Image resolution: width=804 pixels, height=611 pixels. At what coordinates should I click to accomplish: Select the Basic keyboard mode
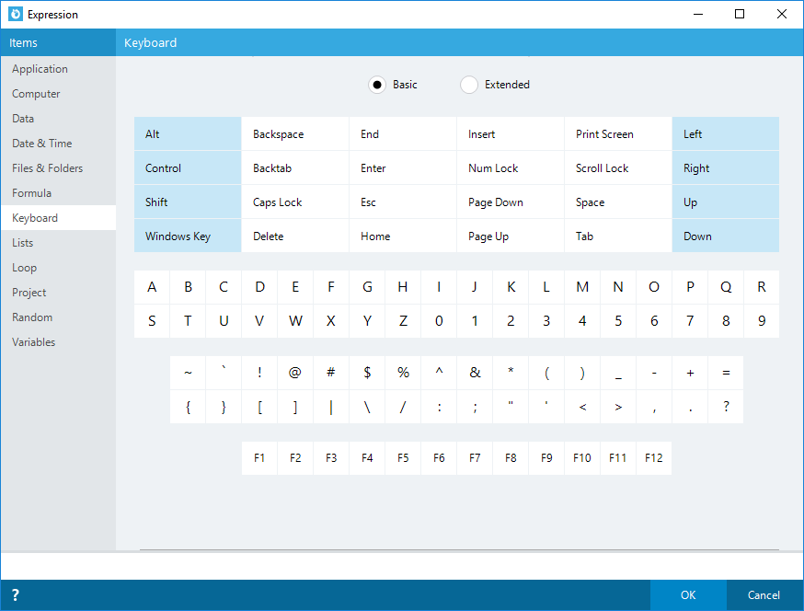pos(377,84)
